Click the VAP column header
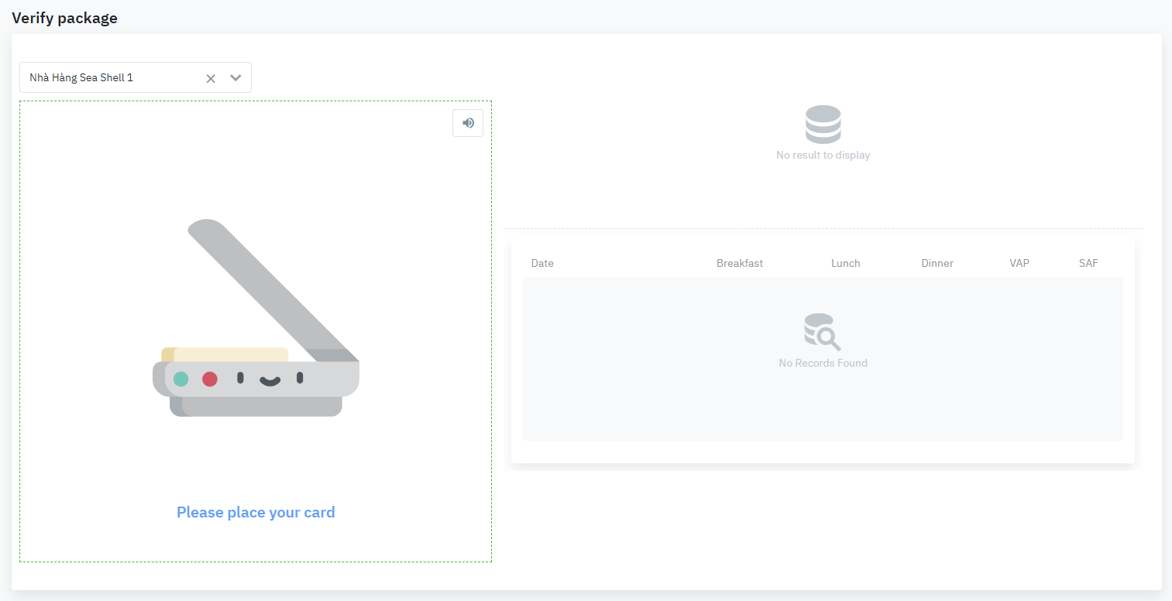The image size is (1172, 601). click(x=1019, y=263)
